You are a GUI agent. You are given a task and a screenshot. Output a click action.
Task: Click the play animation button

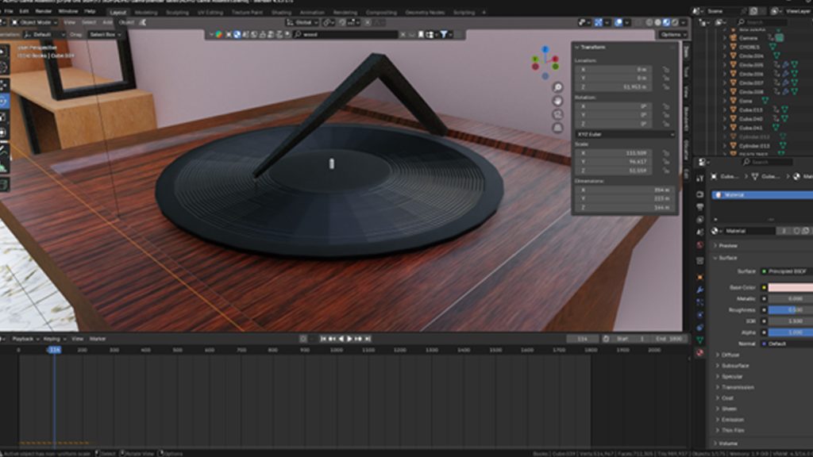349,339
